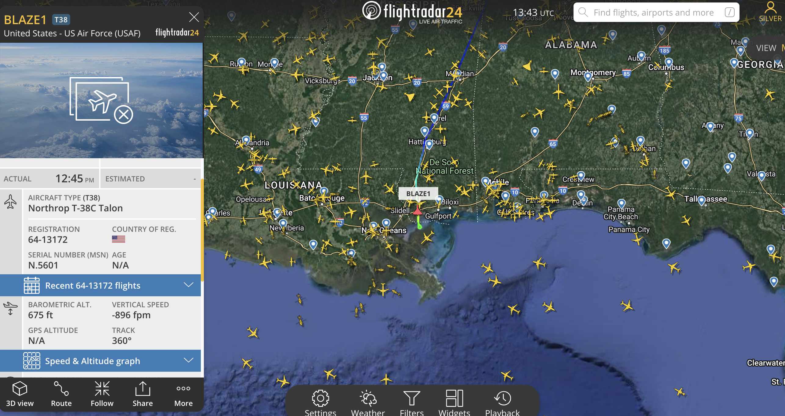
Task: Open the 3D view
Action: point(20,394)
